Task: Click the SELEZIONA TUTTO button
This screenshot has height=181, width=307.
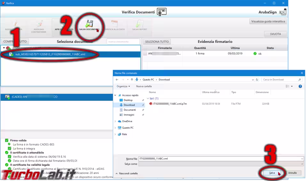Action: (x=157, y=42)
